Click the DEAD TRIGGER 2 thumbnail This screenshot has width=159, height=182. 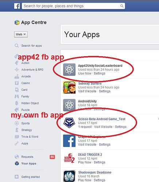[69, 159]
